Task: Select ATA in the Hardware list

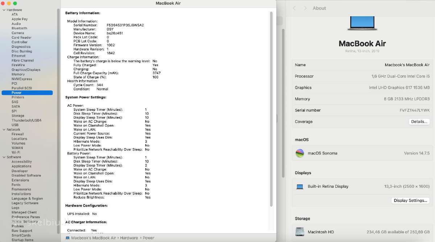Action: coord(14,14)
